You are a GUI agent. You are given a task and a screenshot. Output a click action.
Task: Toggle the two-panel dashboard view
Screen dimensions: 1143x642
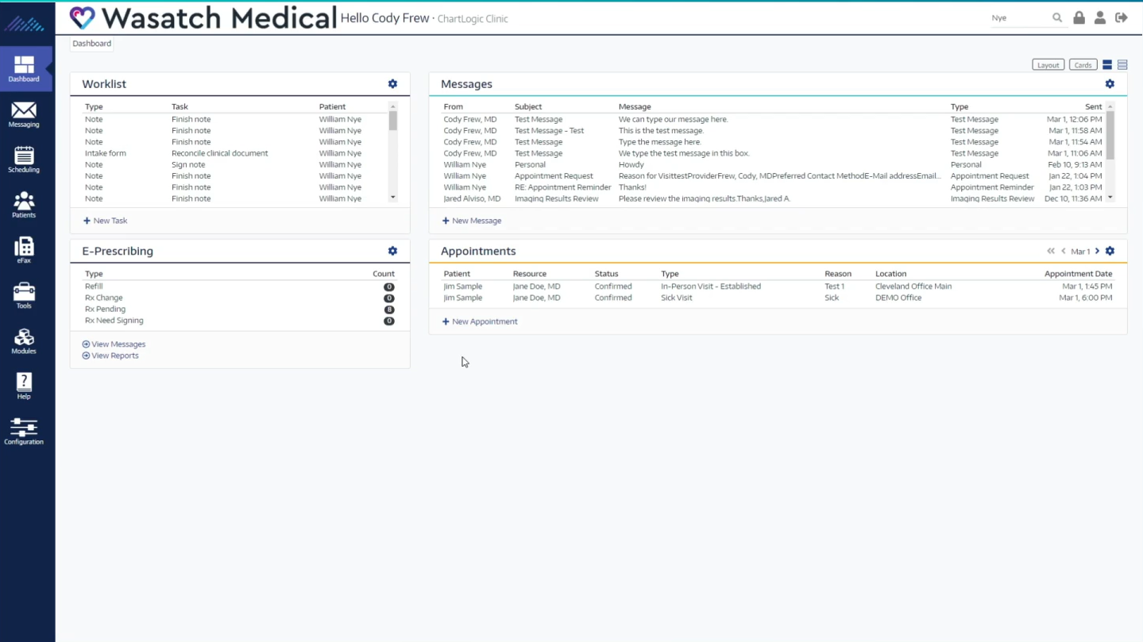[x=1106, y=64]
